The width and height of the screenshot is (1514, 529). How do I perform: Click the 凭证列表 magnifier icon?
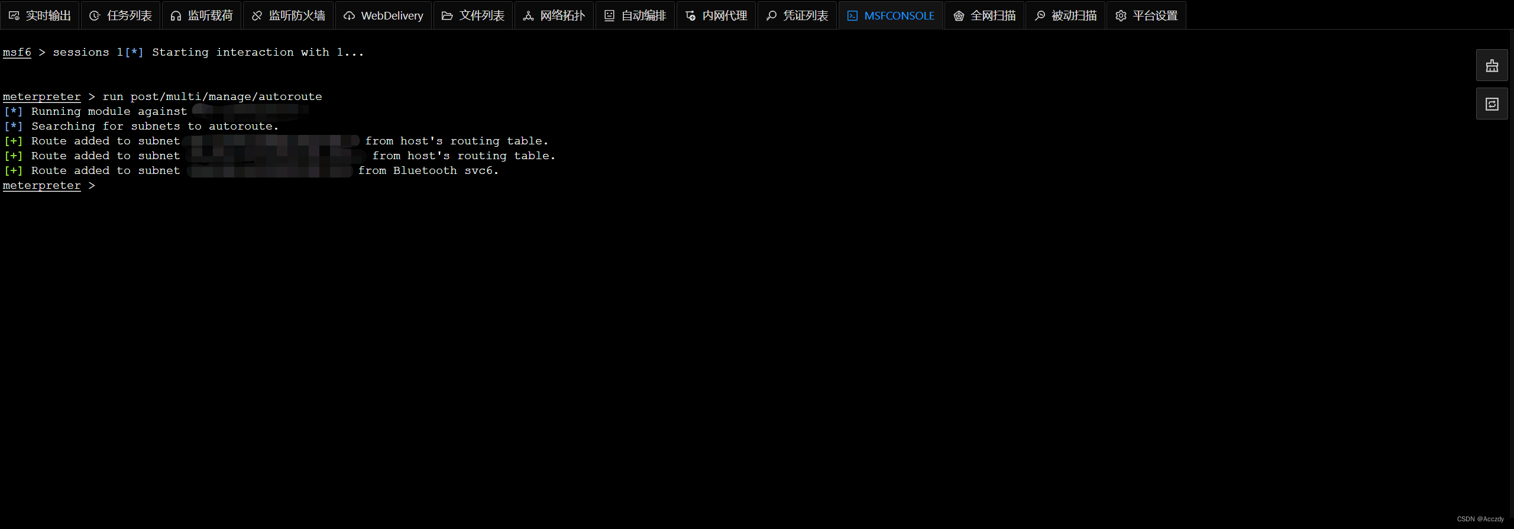pos(771,16)
